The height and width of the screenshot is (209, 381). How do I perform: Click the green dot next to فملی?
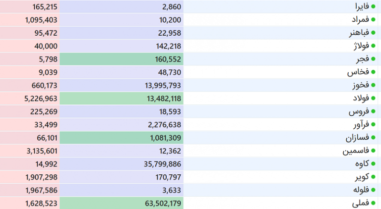pyautogui.click(x=373, y=203)
